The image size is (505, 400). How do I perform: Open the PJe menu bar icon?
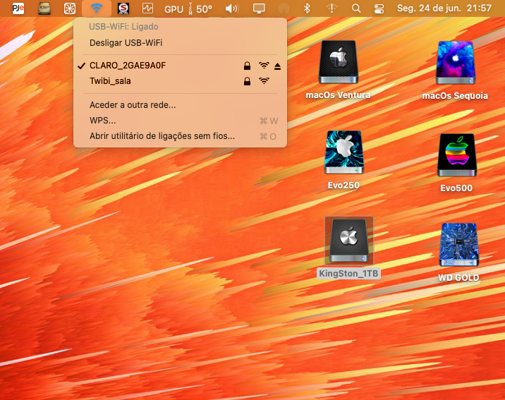pos(18,8)
